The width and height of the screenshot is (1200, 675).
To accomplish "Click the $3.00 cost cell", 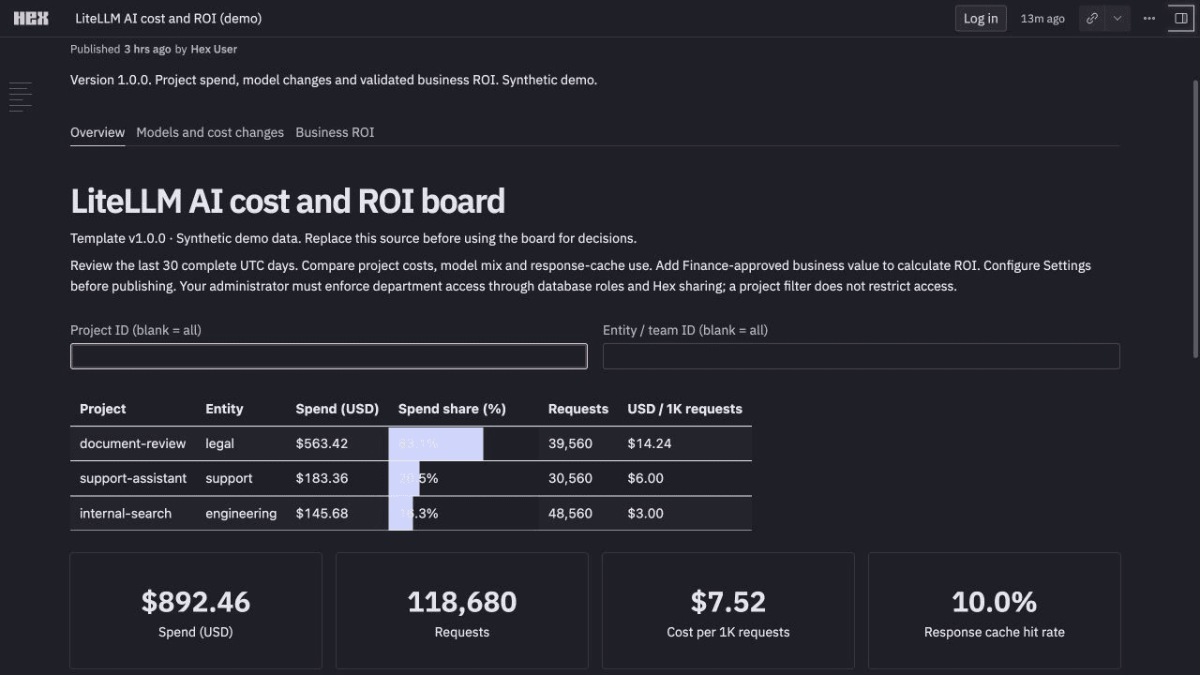I will tap(684, 514).
